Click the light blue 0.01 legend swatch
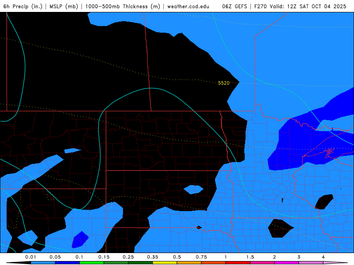This screenshot has width=354, height=265. click(x=43, y=263)
